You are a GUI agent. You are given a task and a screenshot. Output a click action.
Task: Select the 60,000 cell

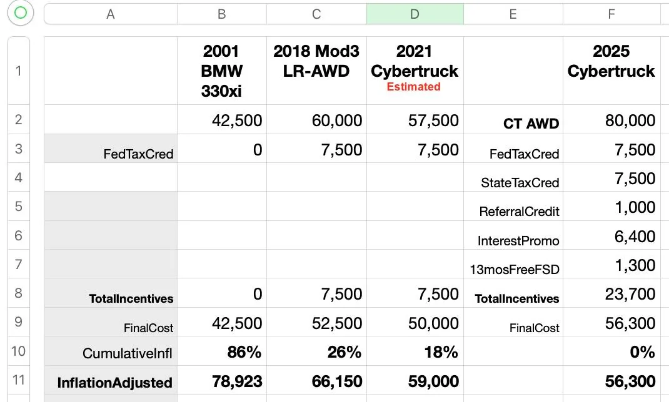(x=316, y=119)
